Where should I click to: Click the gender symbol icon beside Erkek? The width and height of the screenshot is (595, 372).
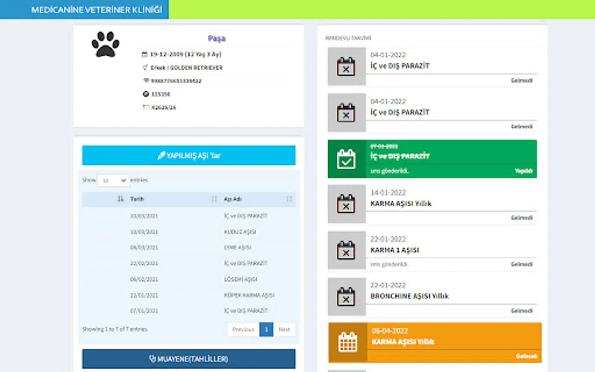point(145,67)
